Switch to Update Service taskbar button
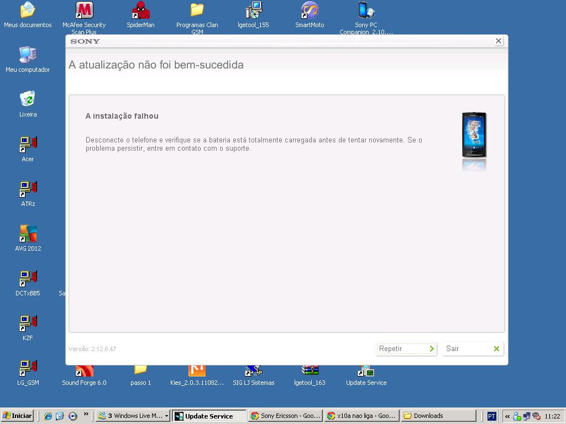This screenshot has height=424, width=566. pyautogui.click(x=208, y=416)
